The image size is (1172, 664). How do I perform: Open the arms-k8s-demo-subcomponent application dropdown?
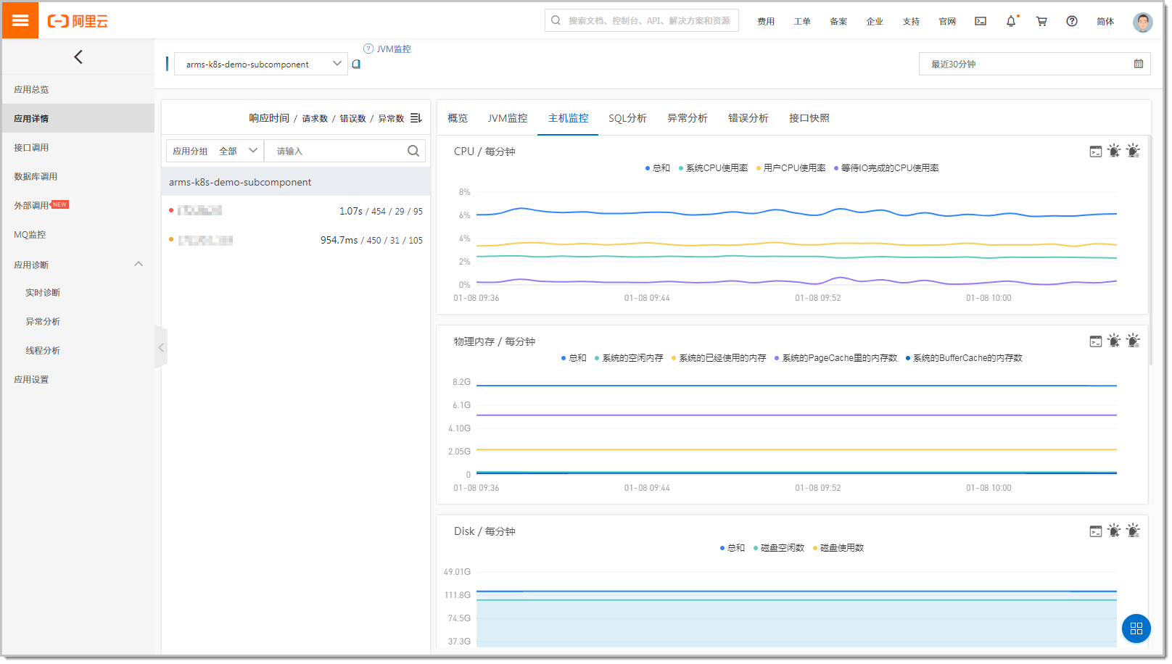(x=260, y=64)
